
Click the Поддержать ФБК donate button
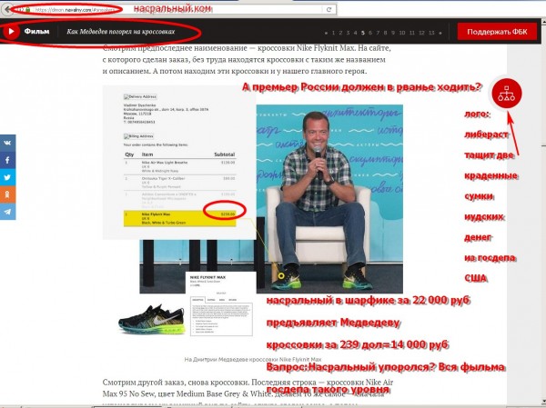point(497,32)
